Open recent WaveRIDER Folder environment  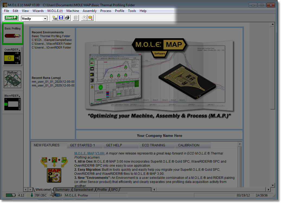52,44
